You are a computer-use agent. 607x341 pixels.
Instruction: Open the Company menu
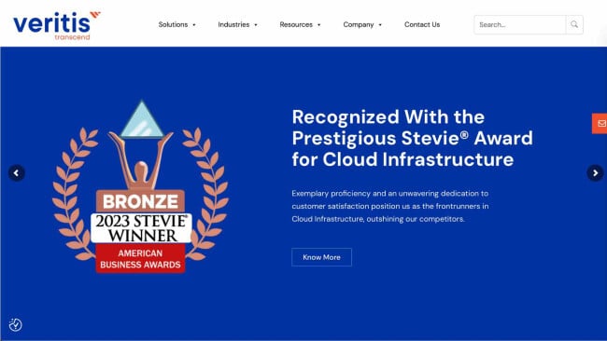click(359, 24)
